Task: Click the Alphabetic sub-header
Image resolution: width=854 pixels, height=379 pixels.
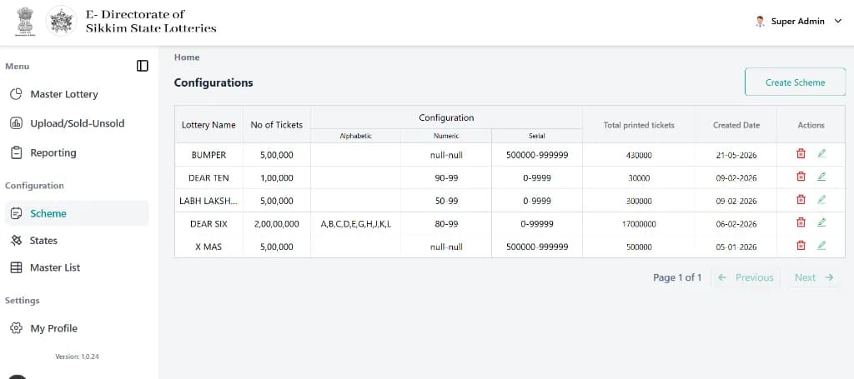Action: tap(355, 136)
